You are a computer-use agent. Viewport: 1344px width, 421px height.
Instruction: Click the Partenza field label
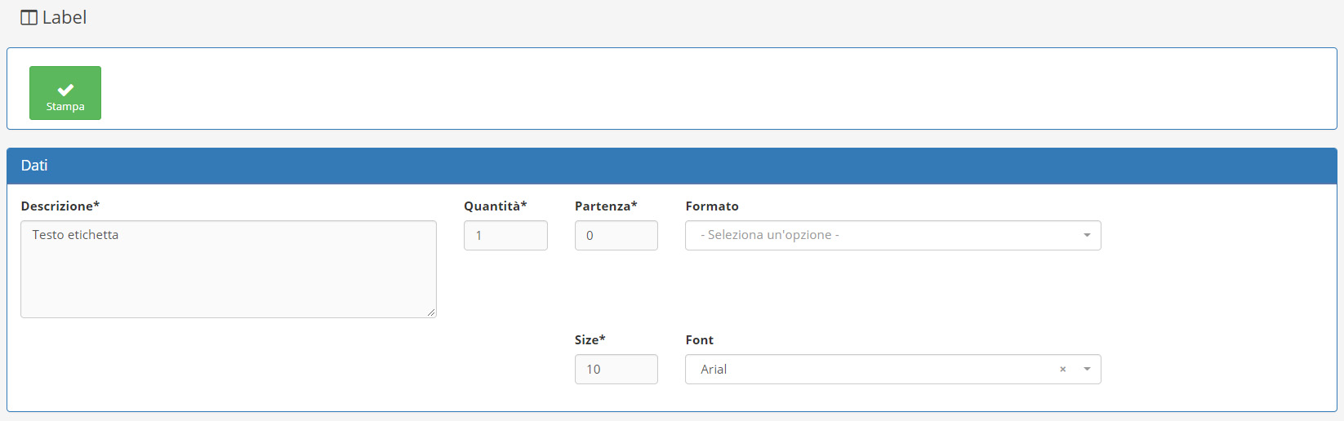click(x=605, y=206)
